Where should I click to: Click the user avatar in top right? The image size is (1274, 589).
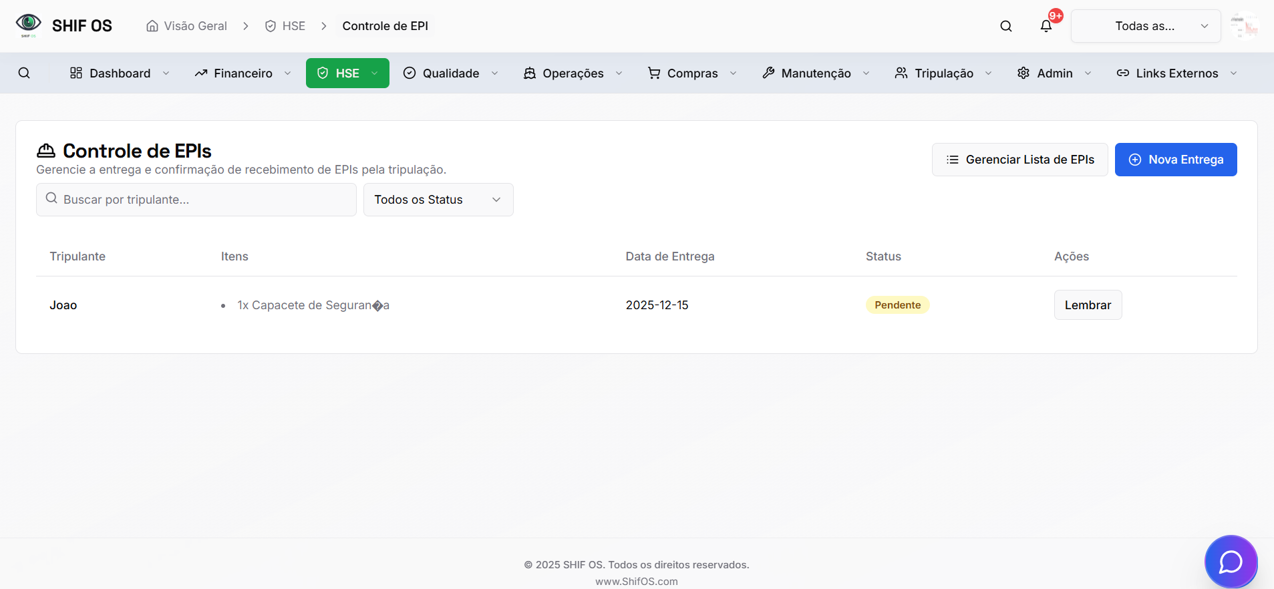(1244, 26)
